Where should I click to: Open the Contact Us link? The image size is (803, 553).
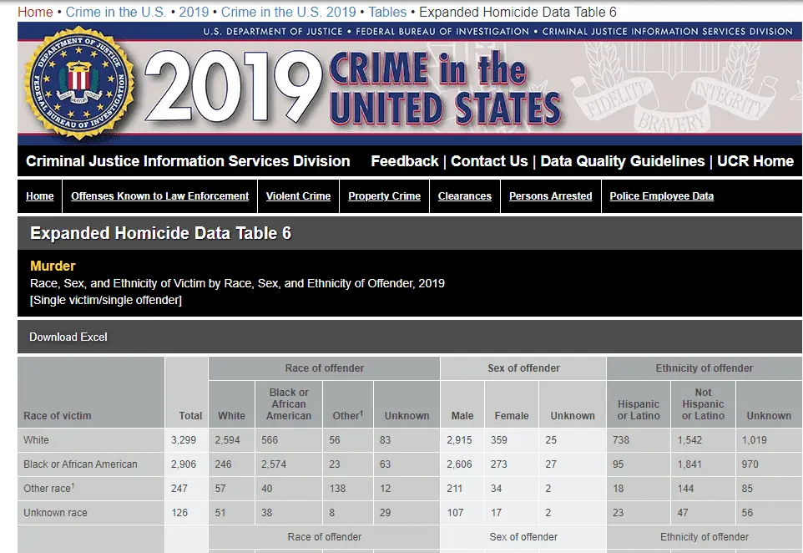[489, 161]
